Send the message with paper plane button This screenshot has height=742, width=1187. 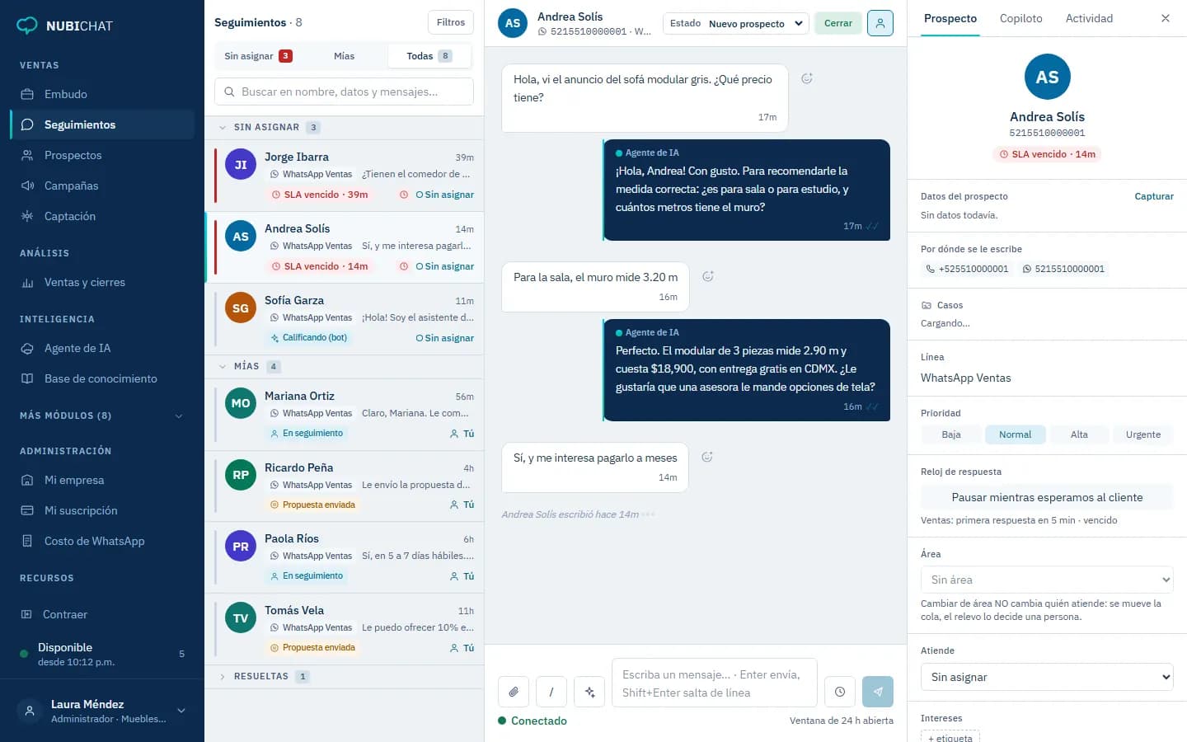point(878,692)
